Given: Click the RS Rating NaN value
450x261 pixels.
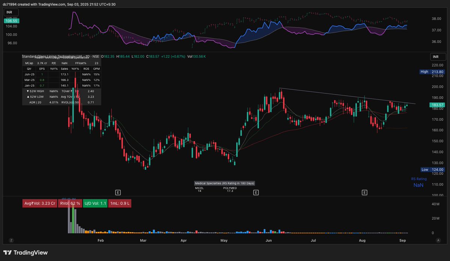Looking at the screenshot, I should 418,185.
